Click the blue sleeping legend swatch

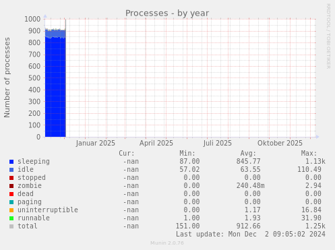(x=11, y=162)
